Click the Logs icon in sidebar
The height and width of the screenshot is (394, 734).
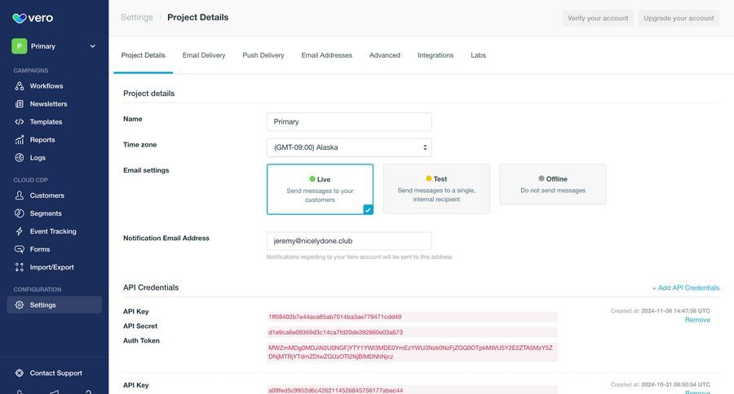pyautogui.click(x=20, y=157)
